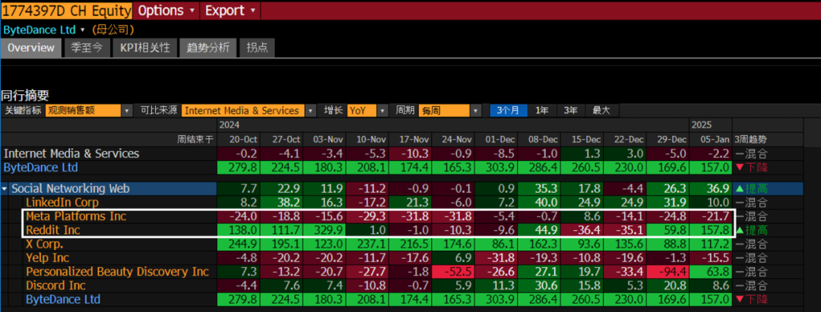Open the 趋势分析 tab

coord(208,48)
